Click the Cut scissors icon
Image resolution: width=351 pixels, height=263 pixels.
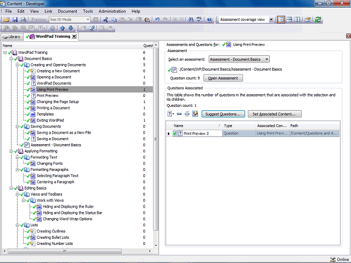pos(106,20)
